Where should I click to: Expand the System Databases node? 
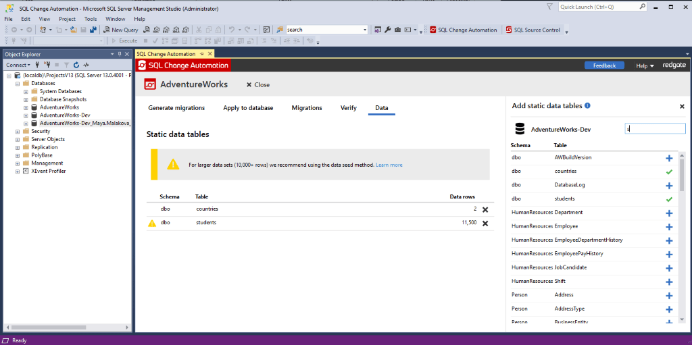click(26, 91)
